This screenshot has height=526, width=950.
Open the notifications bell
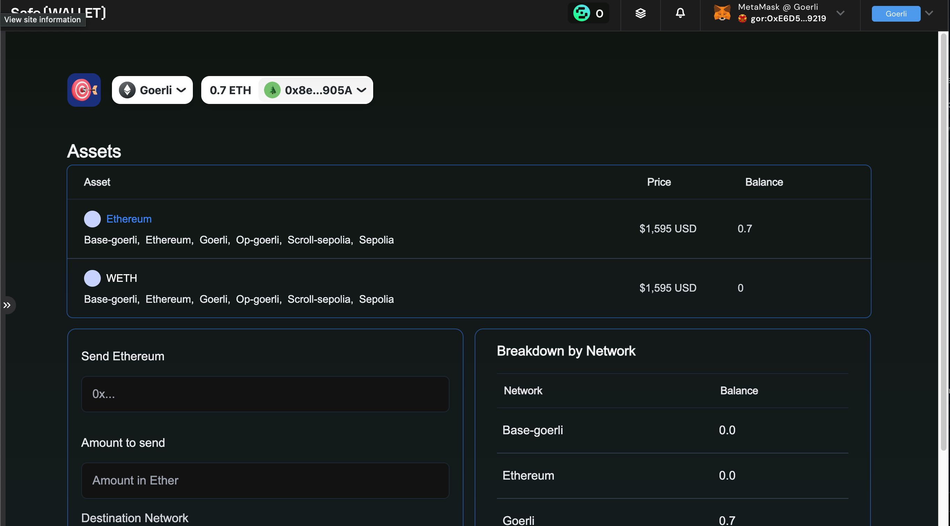click(x=680, y=13)
